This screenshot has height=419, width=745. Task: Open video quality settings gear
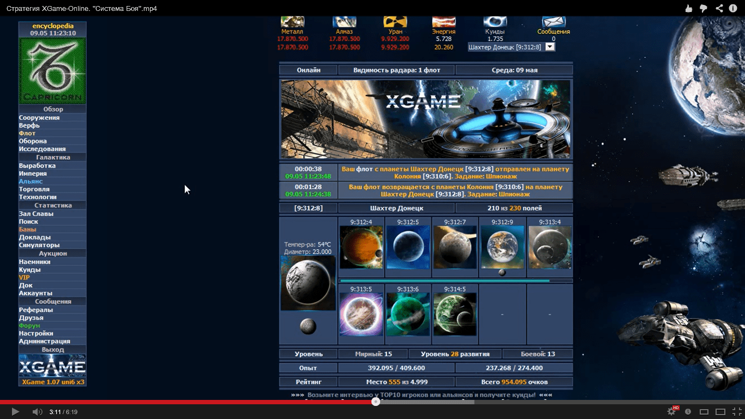tap(672, 411)
